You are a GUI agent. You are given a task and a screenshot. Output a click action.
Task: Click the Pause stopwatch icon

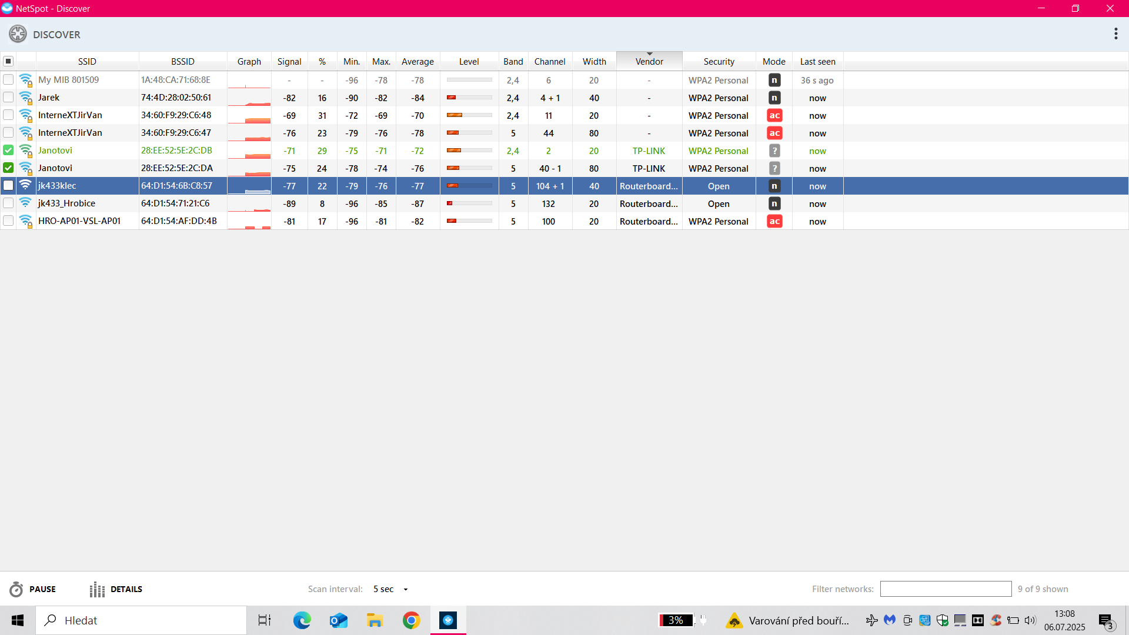(x=16, y=589)
